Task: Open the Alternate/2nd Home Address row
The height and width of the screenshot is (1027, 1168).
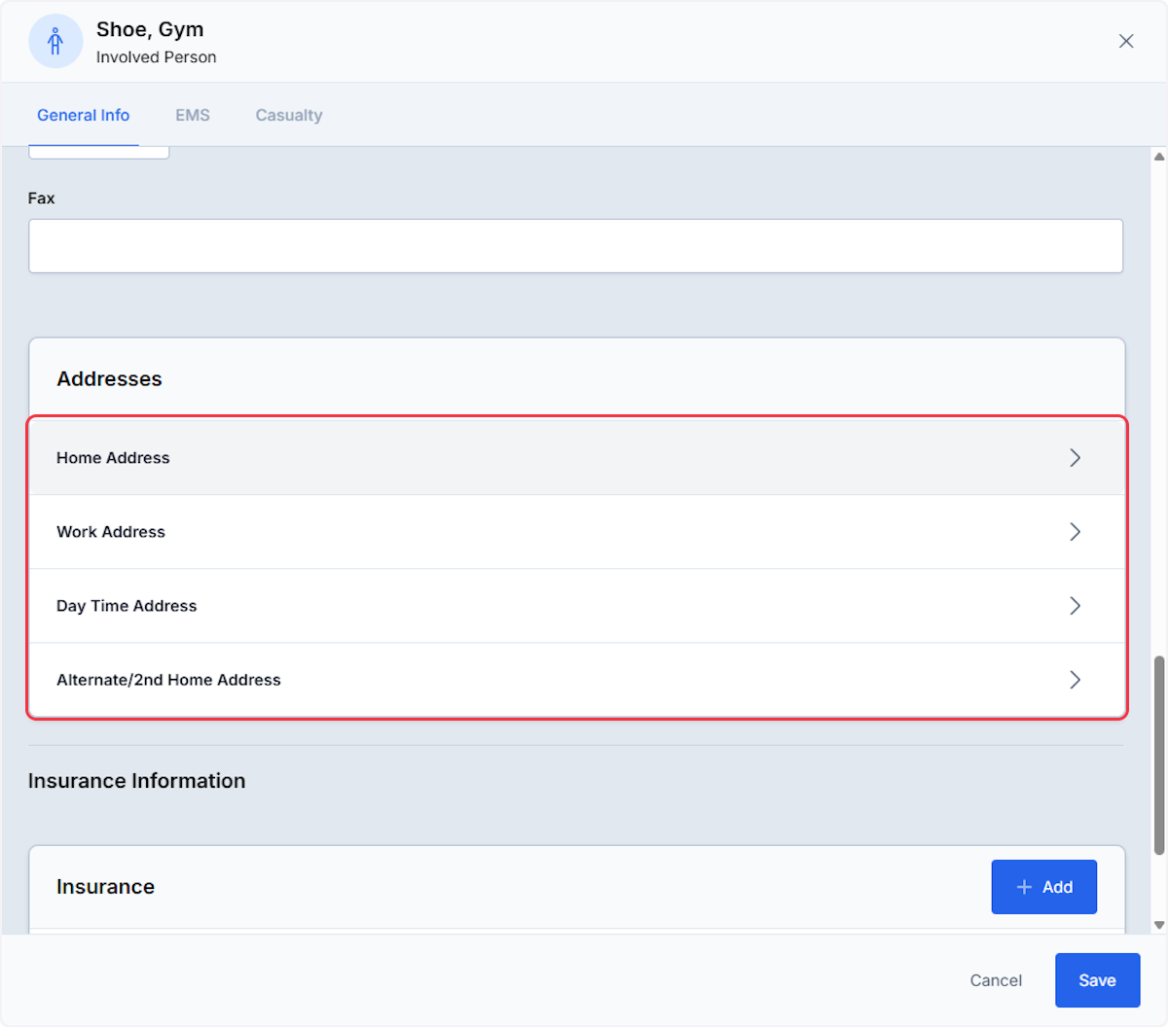Action: pos(577,680)
